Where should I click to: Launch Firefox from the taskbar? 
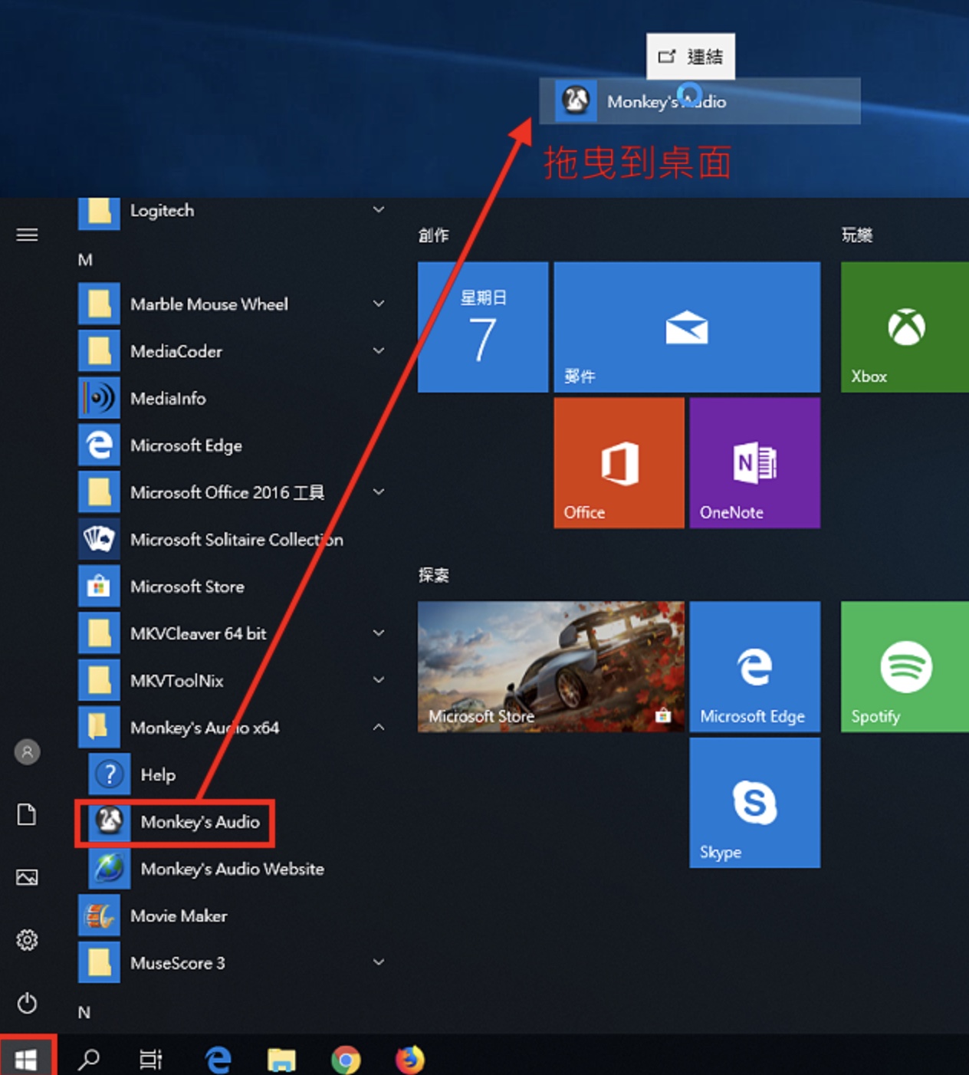pyautogui.click(x=410, y=1060)
